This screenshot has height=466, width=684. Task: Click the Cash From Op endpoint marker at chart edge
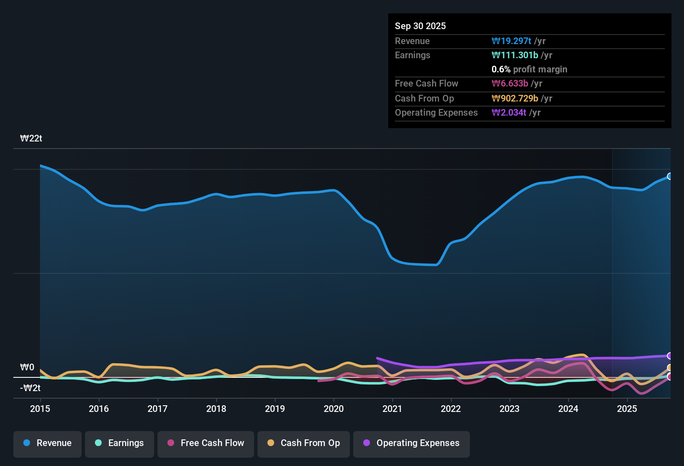click(669, 367)
